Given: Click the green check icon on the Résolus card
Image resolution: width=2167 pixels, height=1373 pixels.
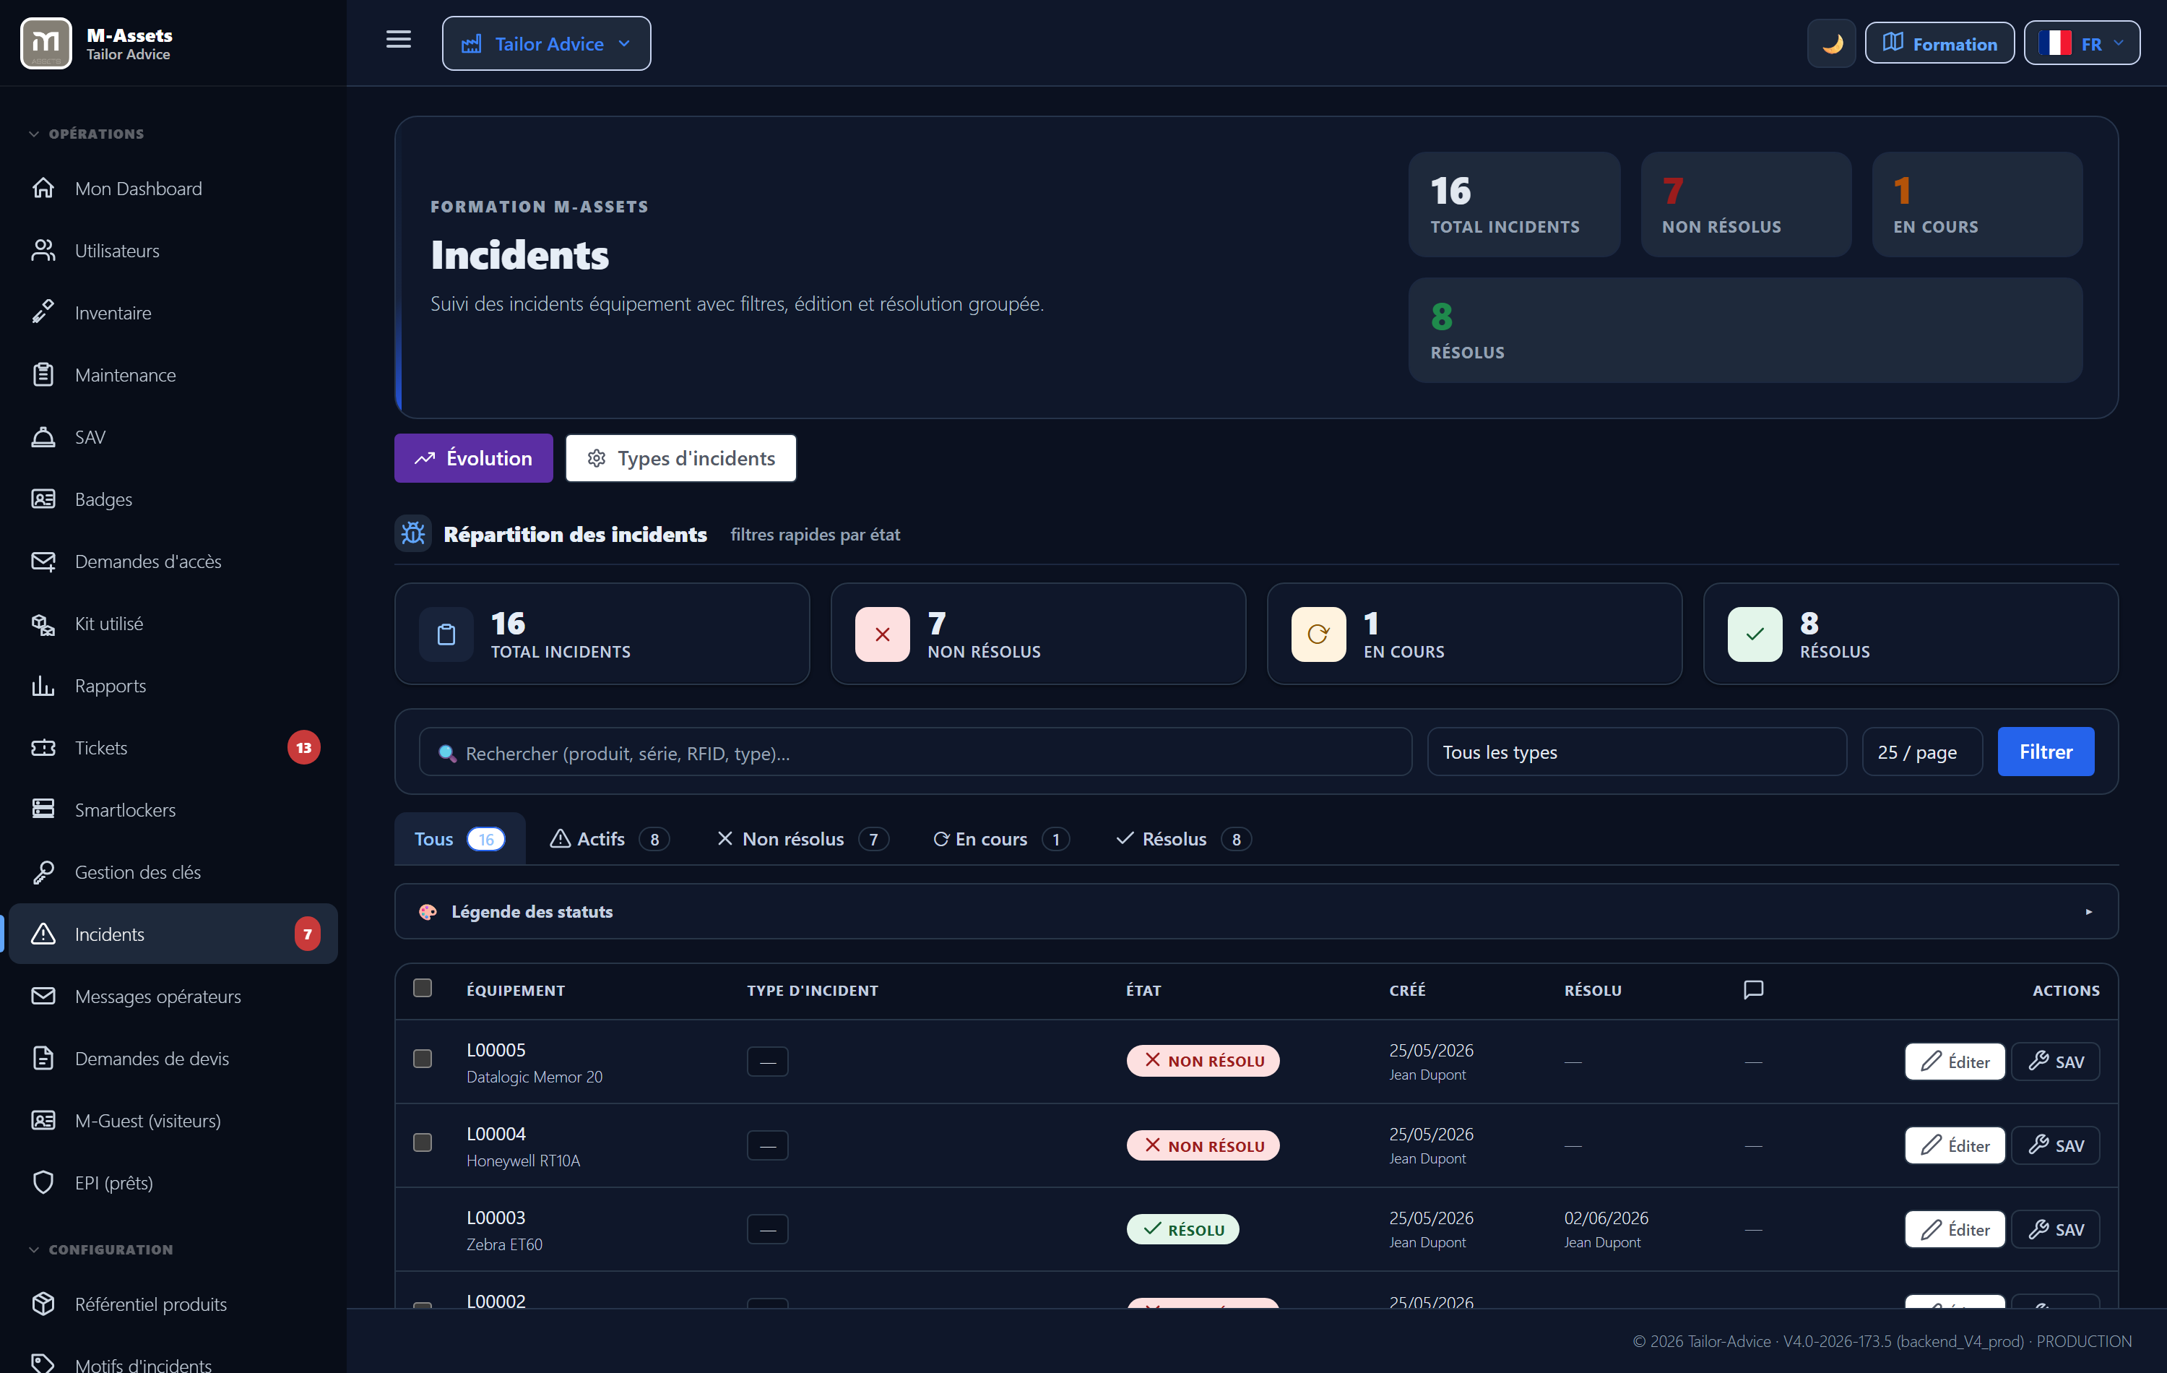Looking at the screenshot, I should pyautogui.click(x=1755, y=634).
